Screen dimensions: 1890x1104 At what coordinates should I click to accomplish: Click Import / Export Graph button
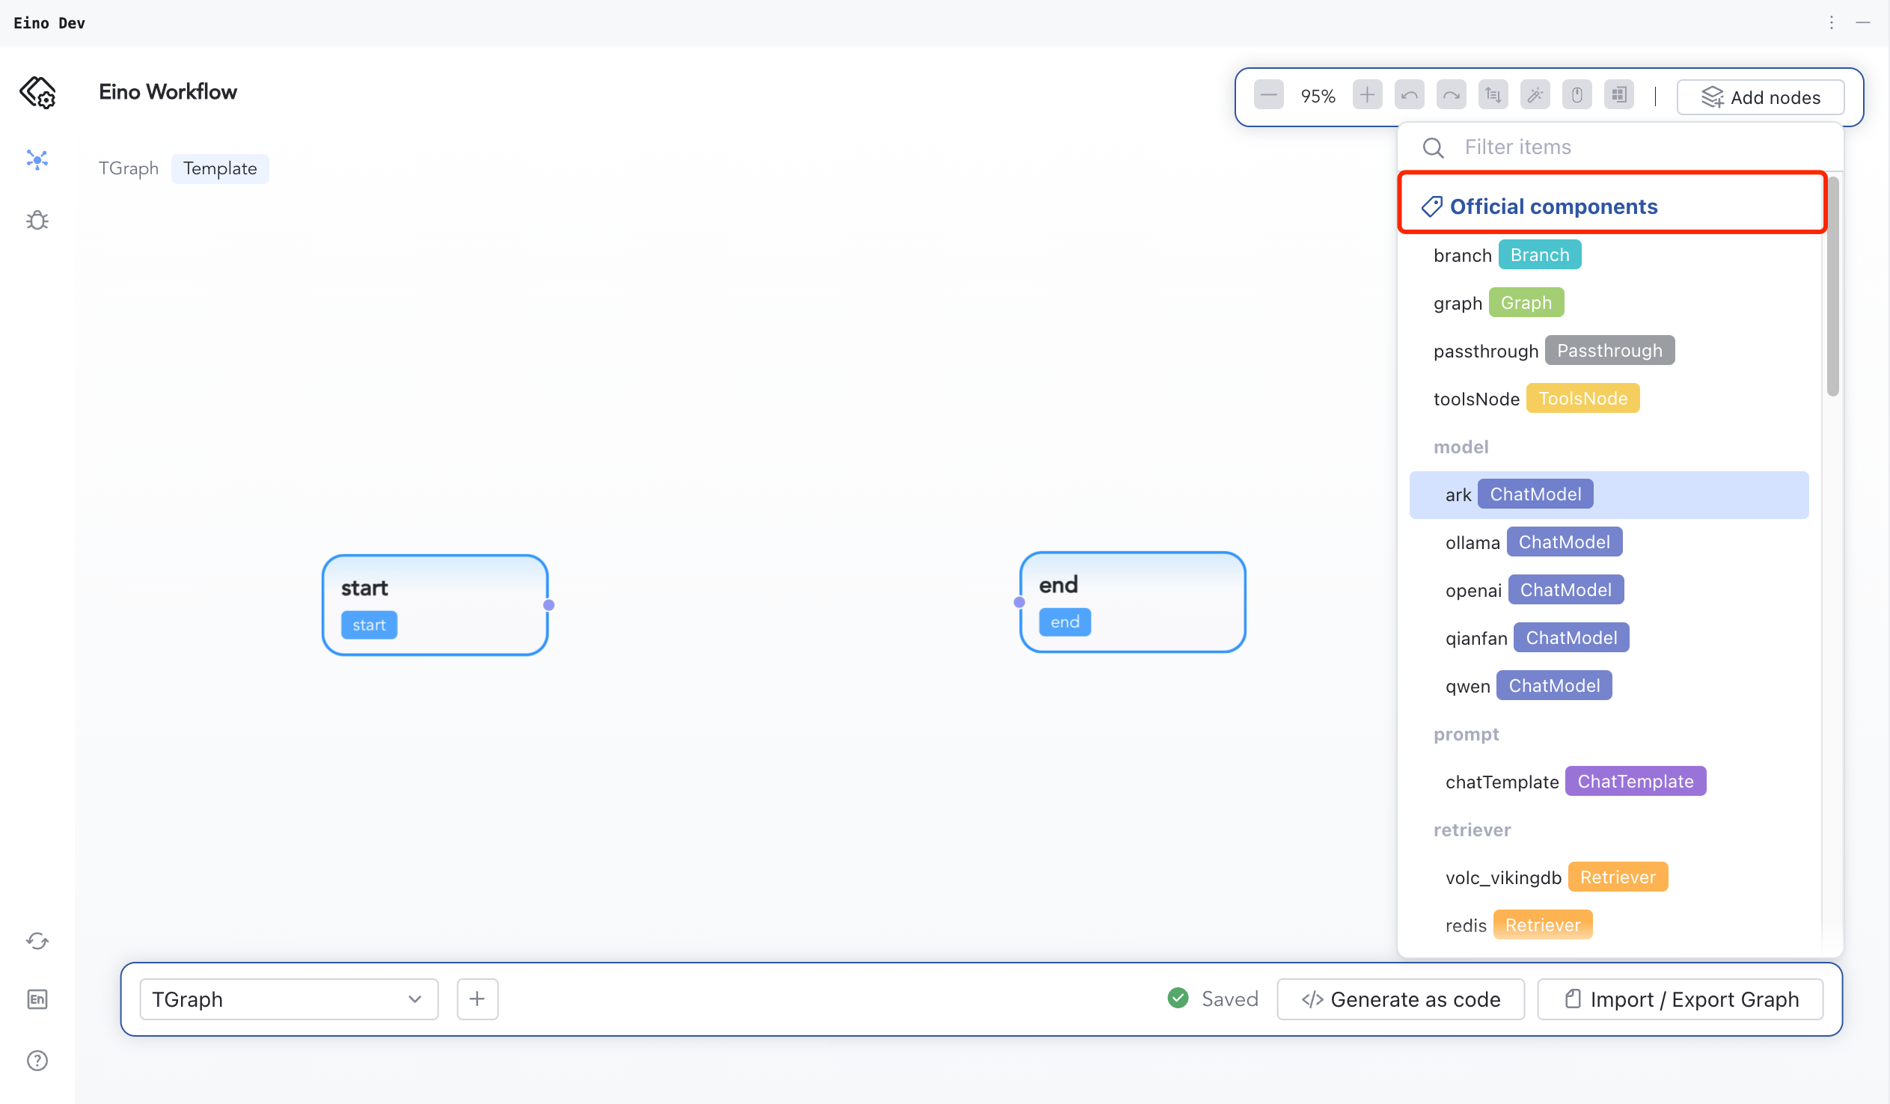coord(1680,999)
